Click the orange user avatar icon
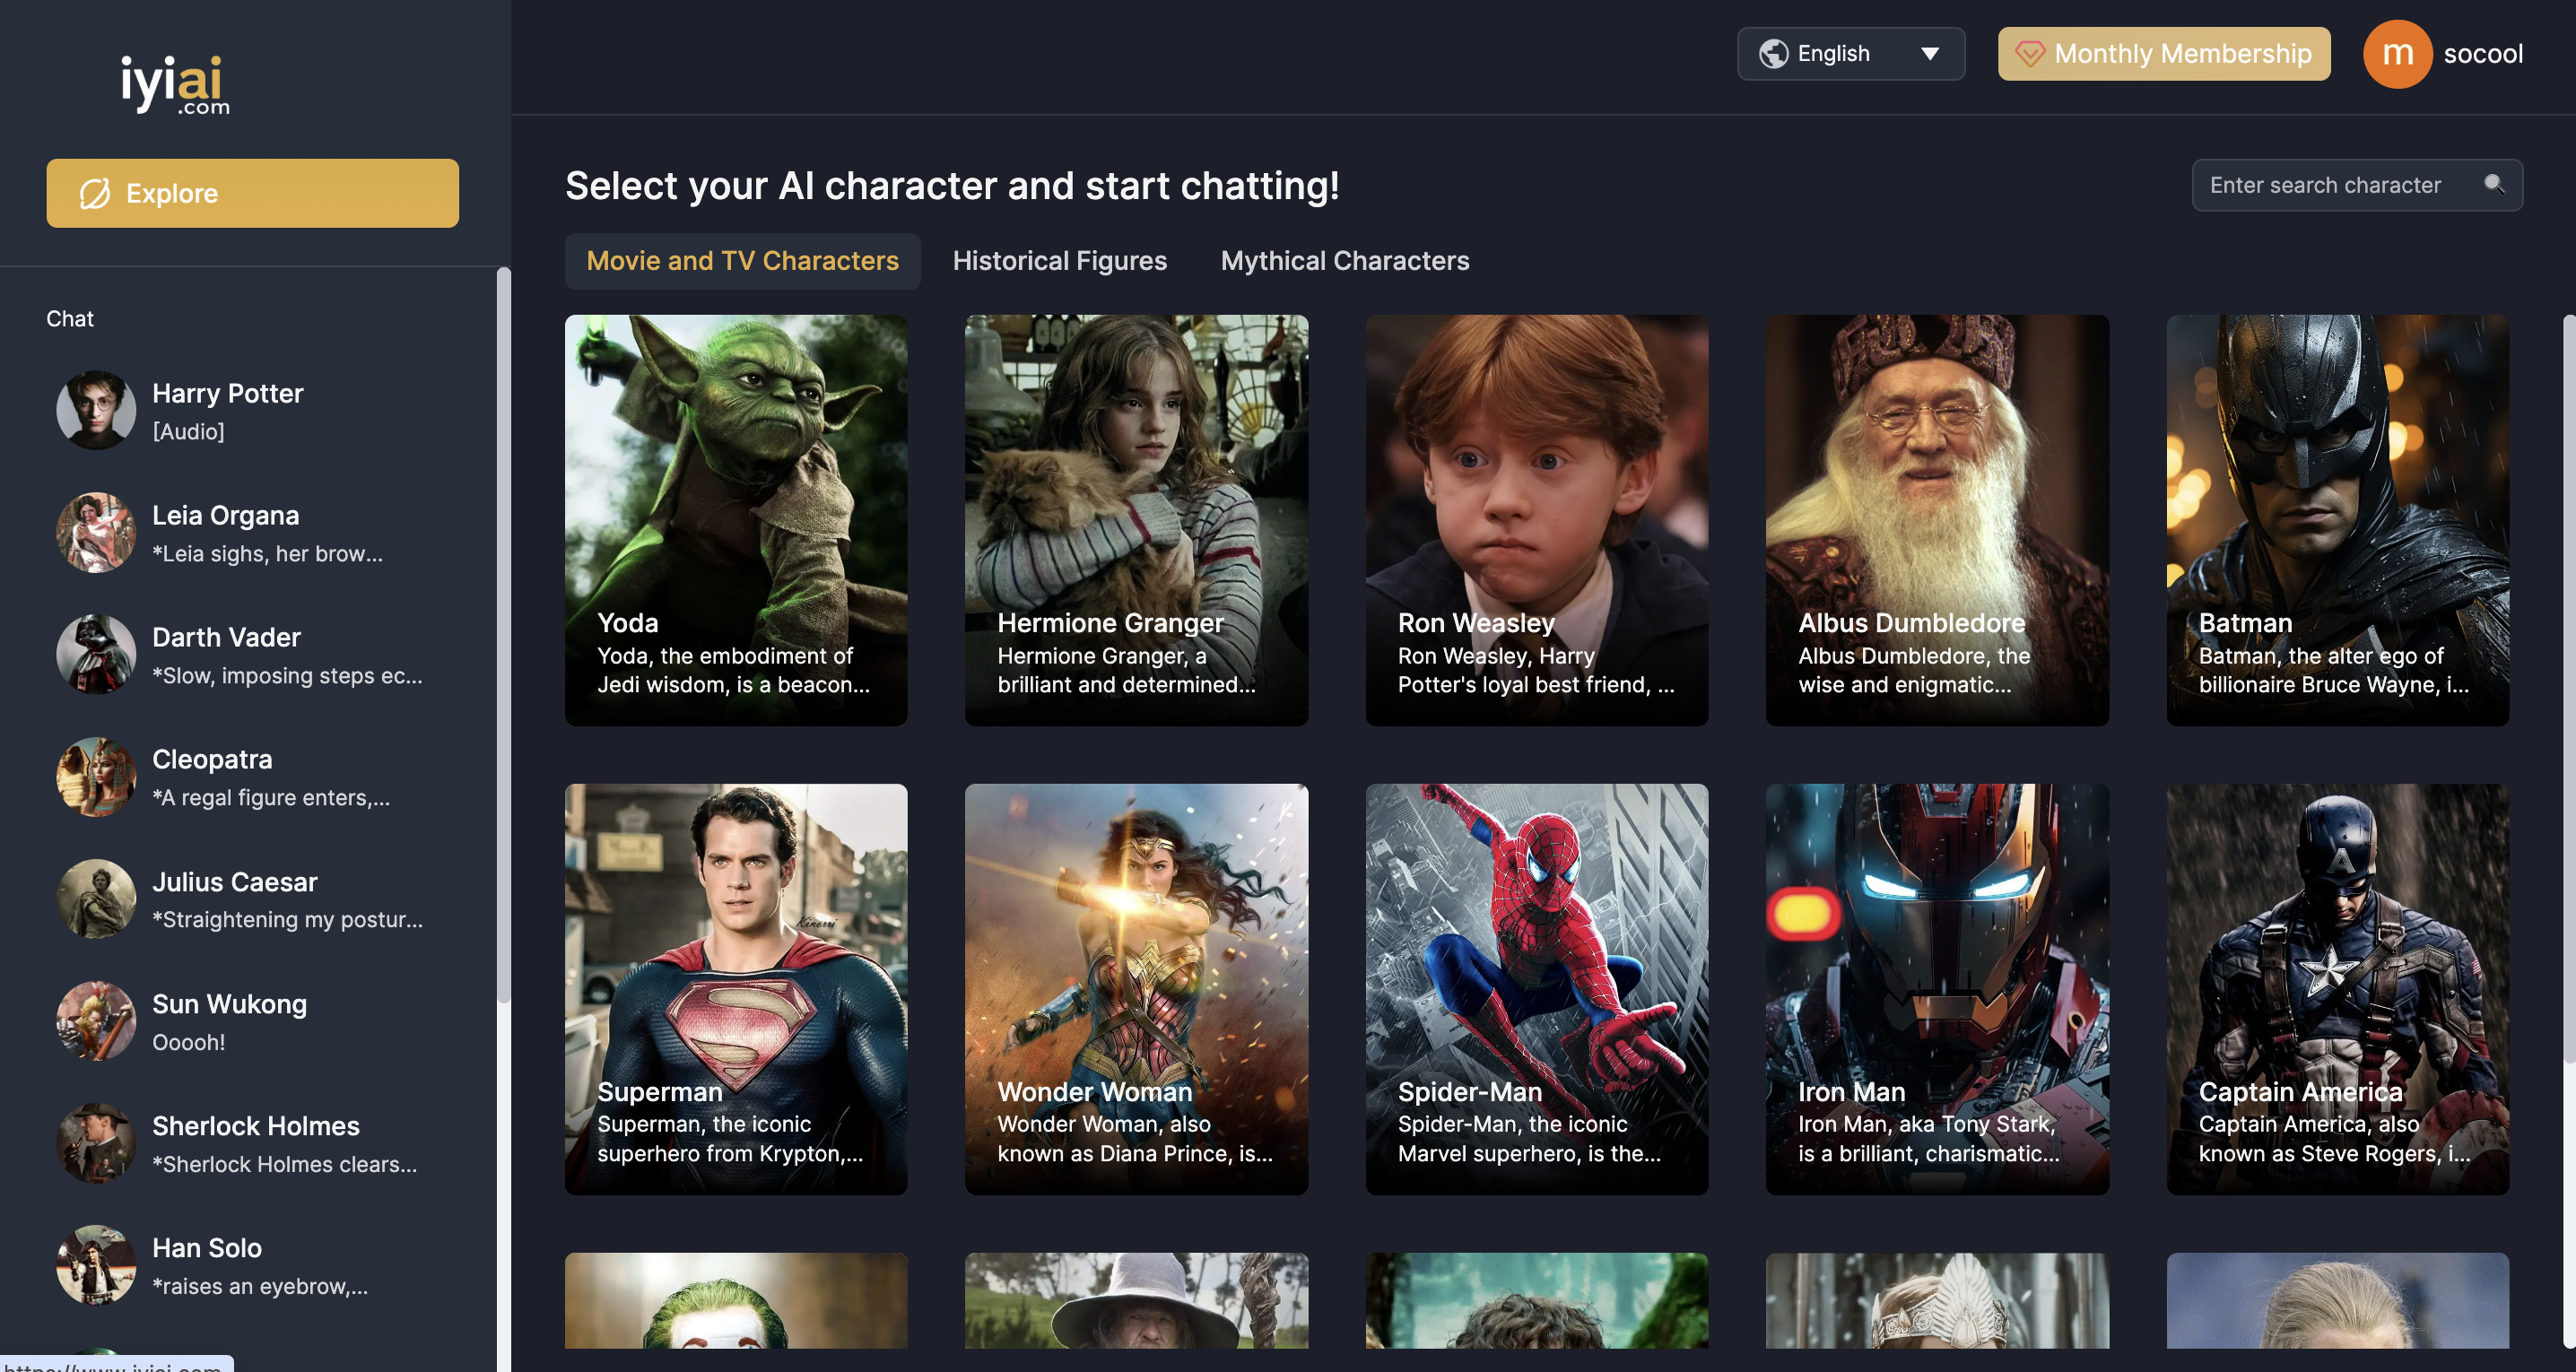The width and height of the screenshot is (2576, 1372). 2397,54
